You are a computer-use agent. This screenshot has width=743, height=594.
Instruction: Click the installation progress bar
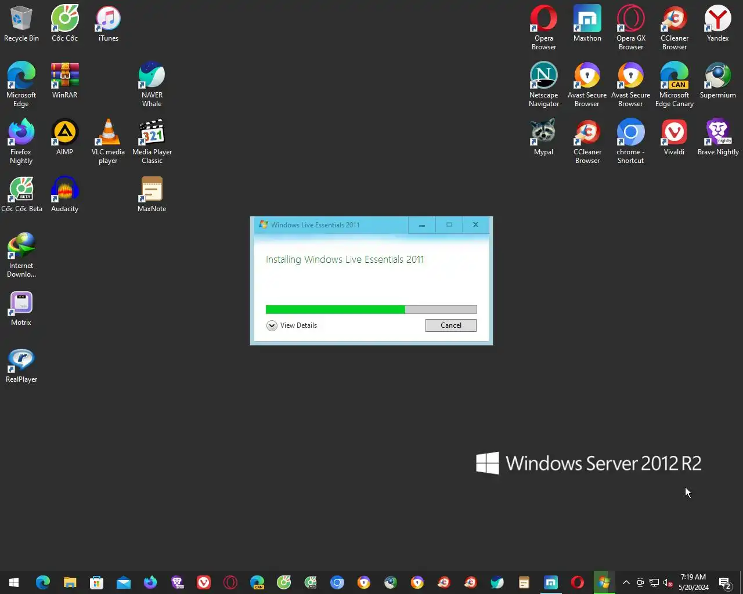[371, 309]
